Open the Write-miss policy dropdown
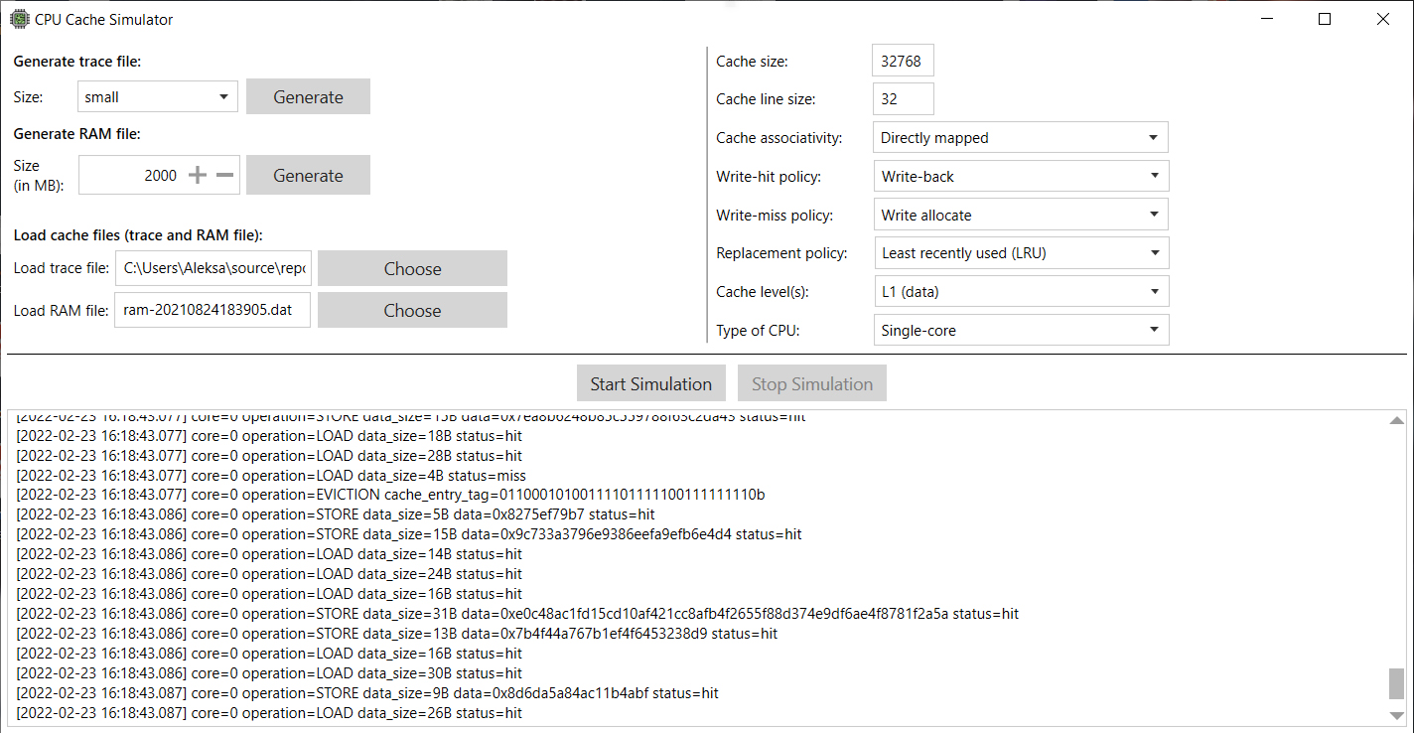 pos(1020,215)
